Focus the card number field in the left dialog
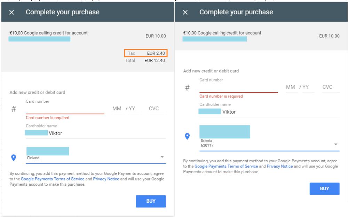 click(65, 109)
